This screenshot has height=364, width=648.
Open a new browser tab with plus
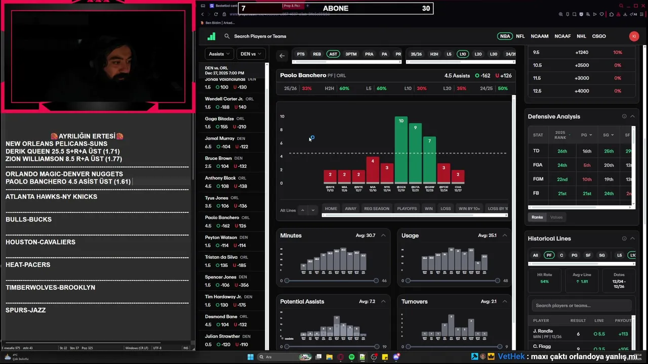pos(307,6)
